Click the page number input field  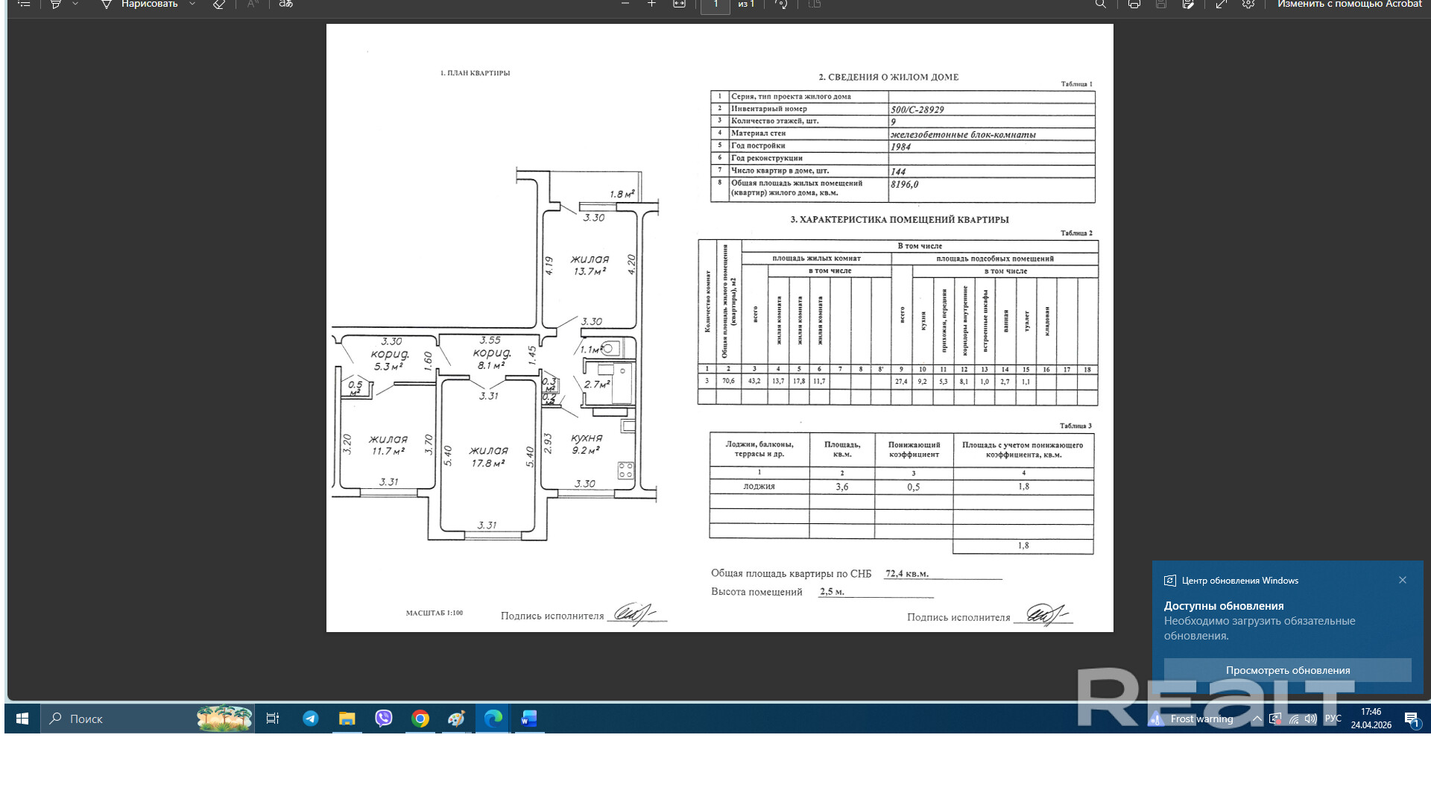point(715,5)
